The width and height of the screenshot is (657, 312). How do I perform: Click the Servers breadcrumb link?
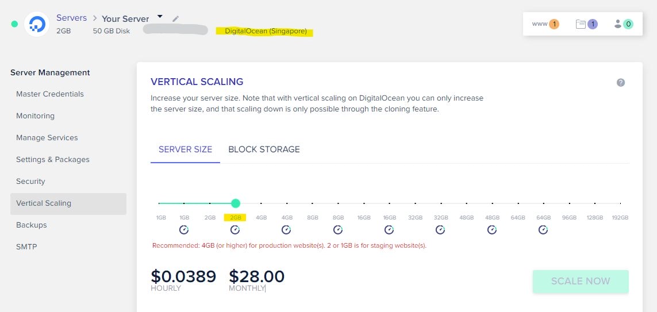(x=72, y=18)
